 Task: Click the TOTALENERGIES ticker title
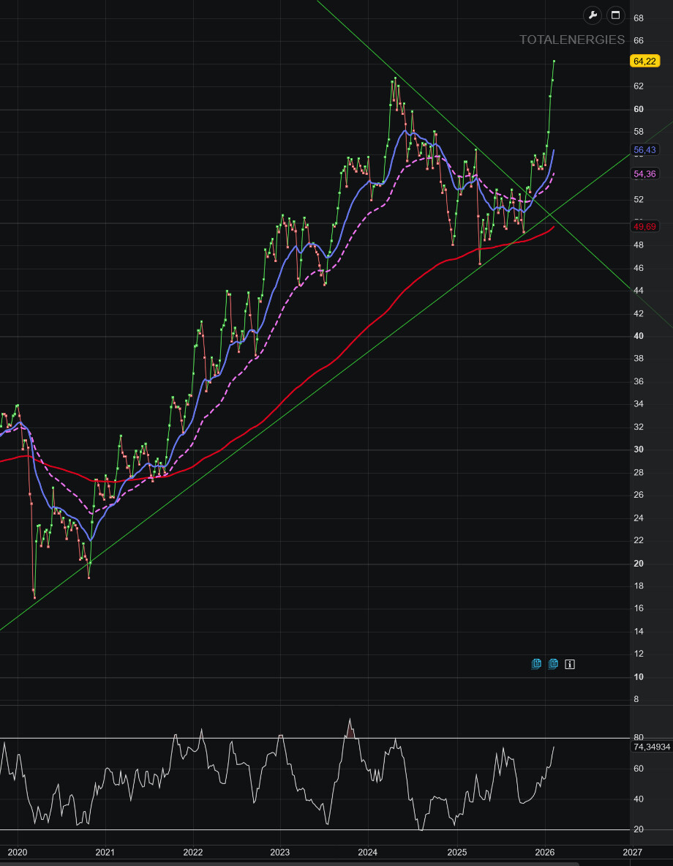click(x=572, y=40)
